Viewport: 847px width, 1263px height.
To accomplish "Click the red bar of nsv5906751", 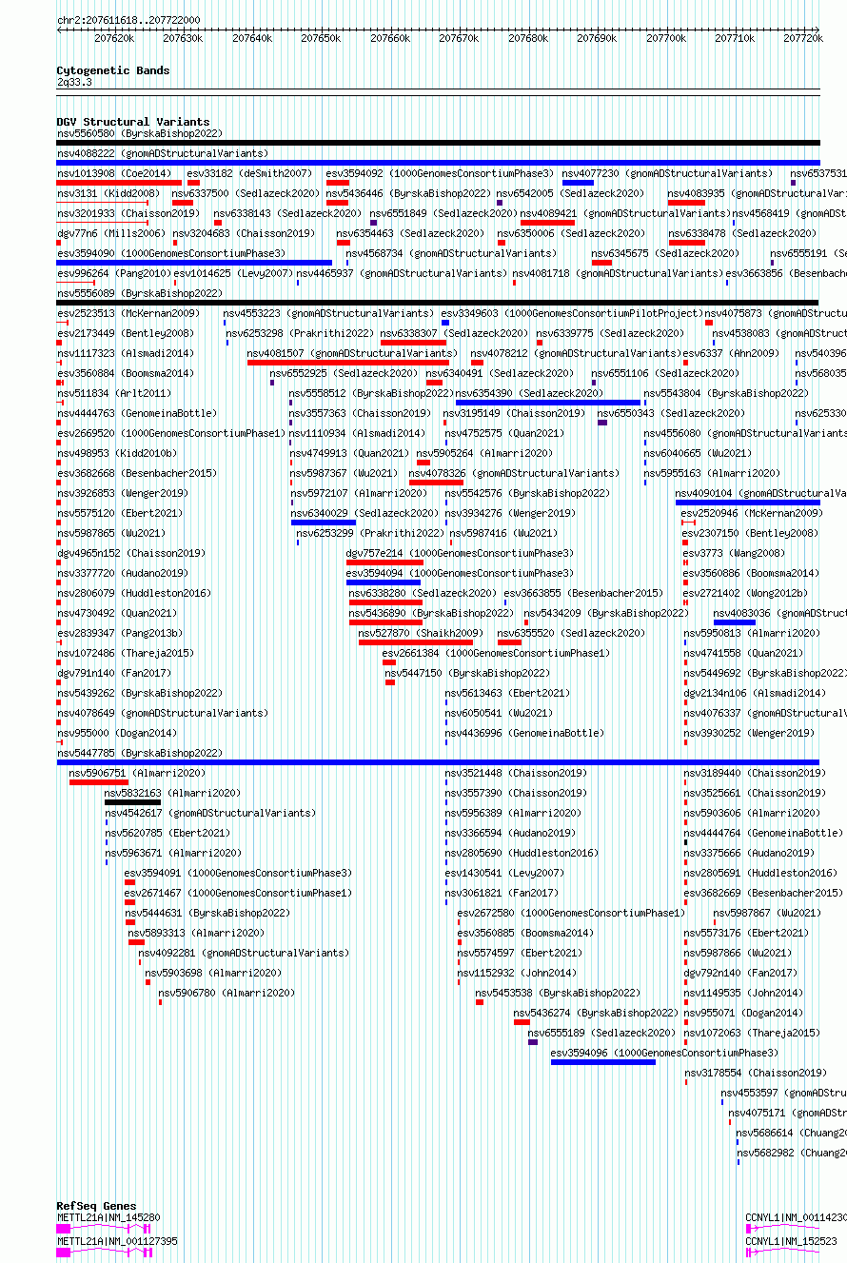I will [99, 782].
